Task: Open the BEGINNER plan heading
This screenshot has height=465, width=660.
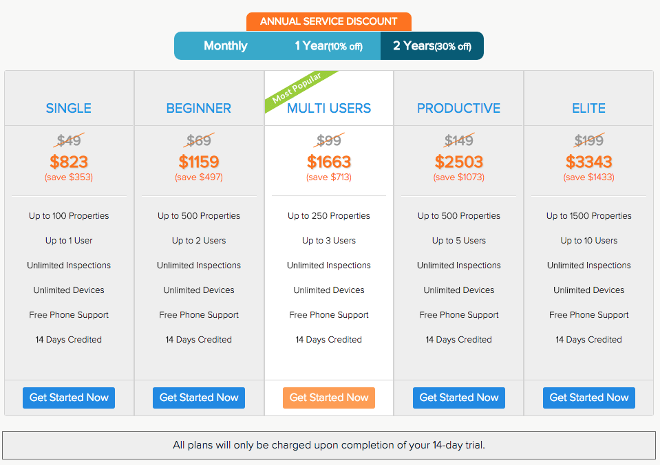Action: coord(199,108)
